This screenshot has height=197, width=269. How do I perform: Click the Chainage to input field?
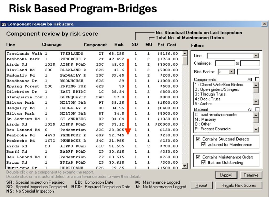(x=250, y=63)
